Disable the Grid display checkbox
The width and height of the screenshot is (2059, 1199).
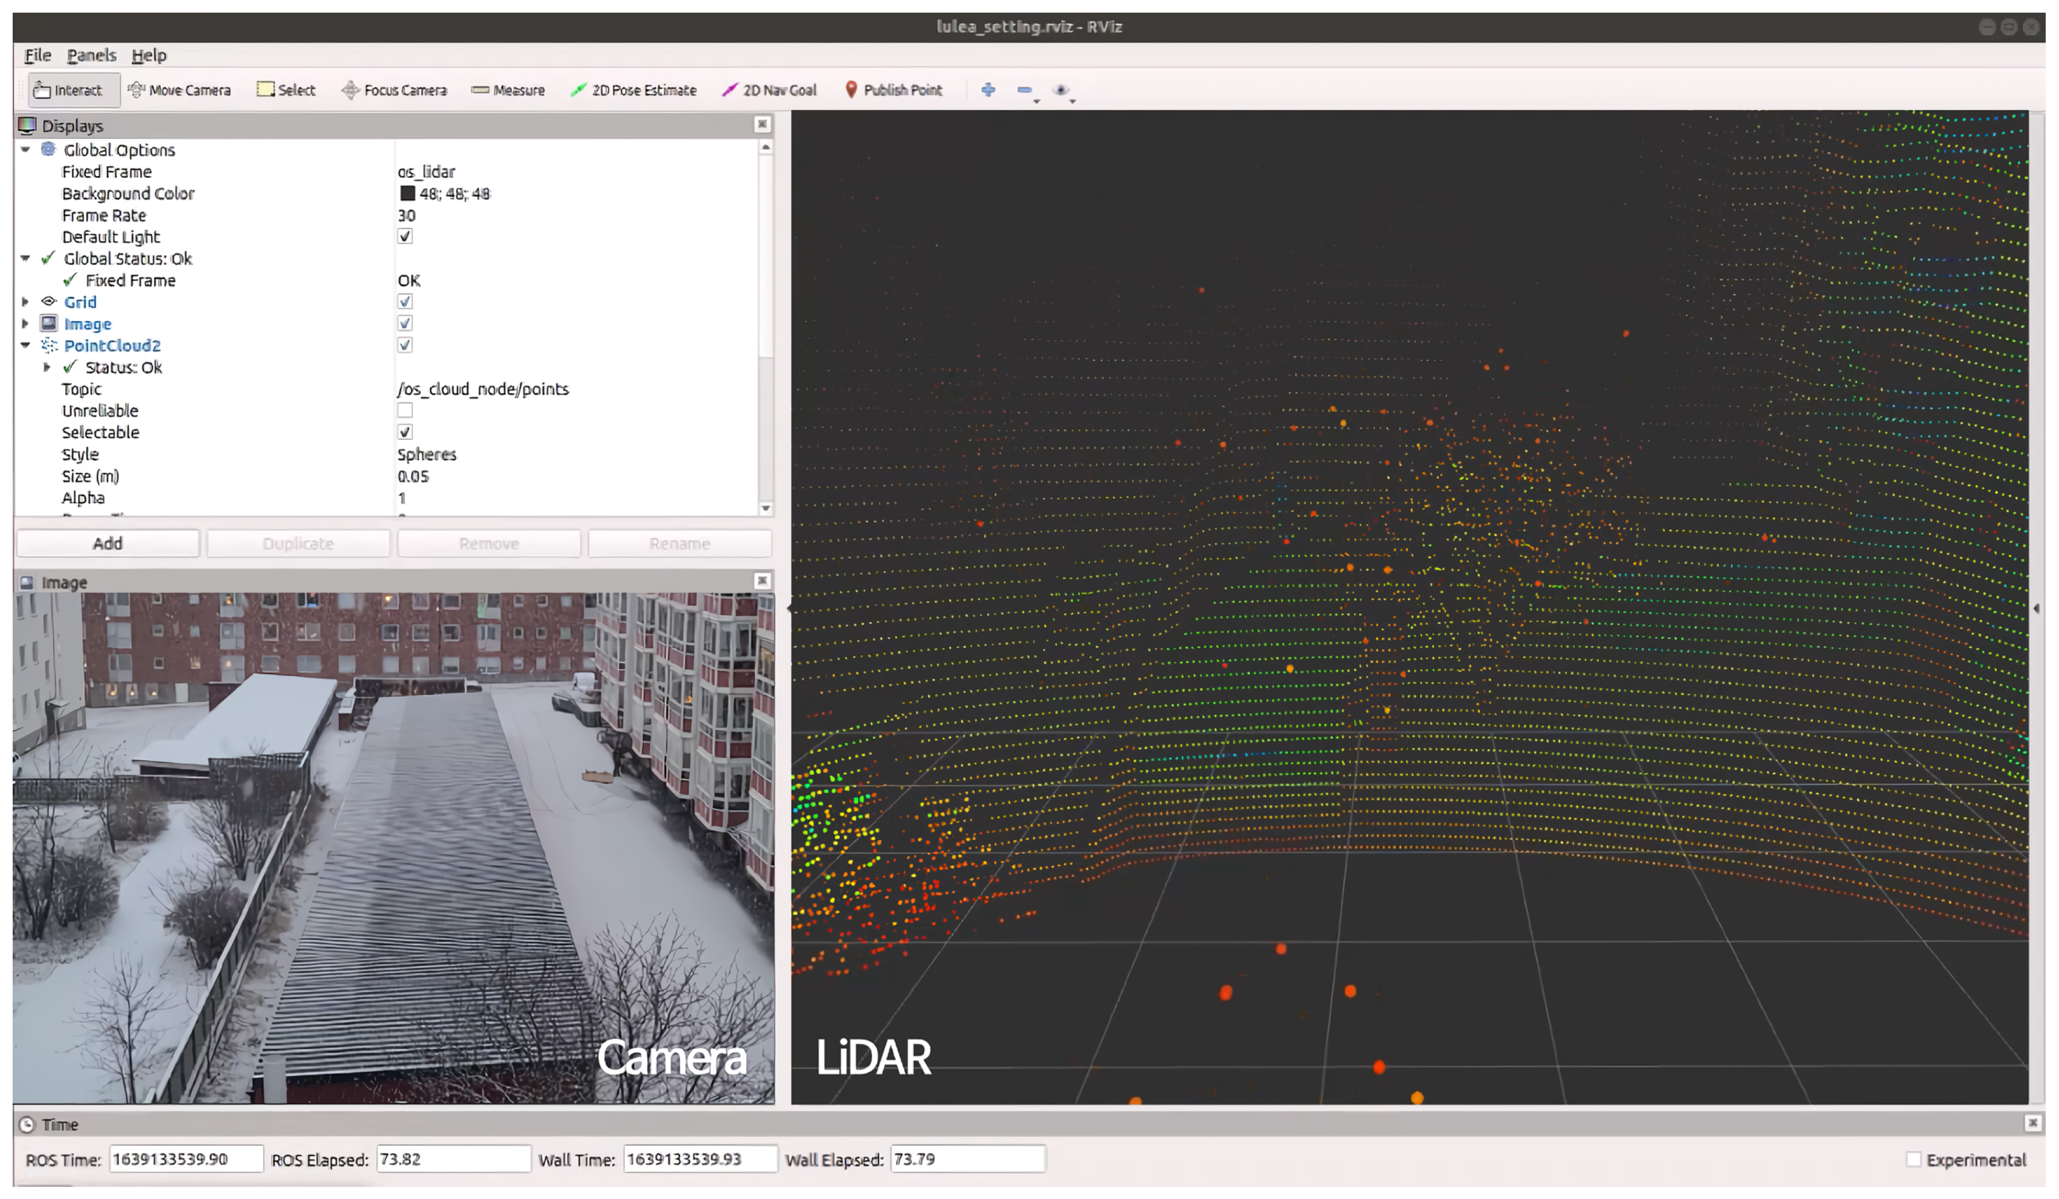pyautogui.click(x=405, y=302)
